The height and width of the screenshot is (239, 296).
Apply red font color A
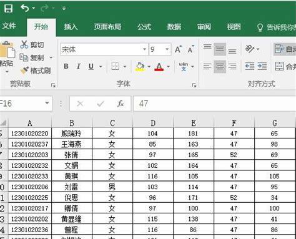click(159, 67)
